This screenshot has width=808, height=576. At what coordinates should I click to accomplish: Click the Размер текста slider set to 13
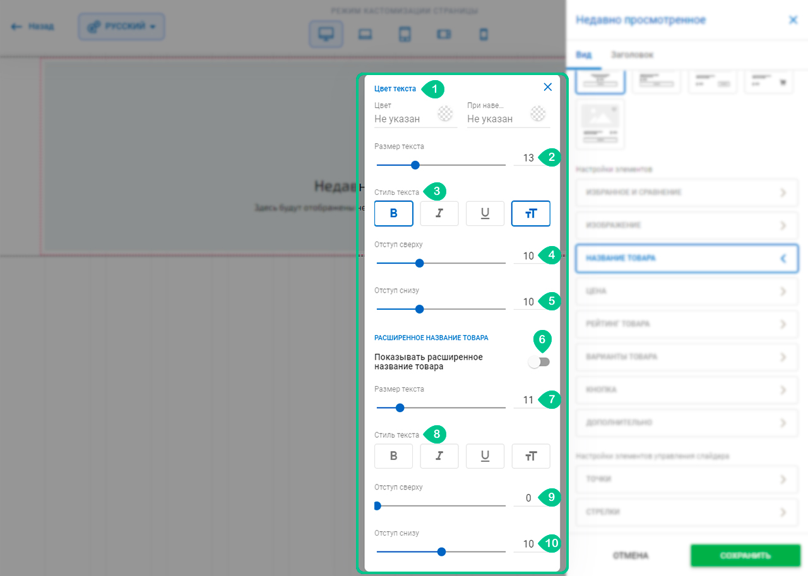pyautogui.click(x=441, y=165)
